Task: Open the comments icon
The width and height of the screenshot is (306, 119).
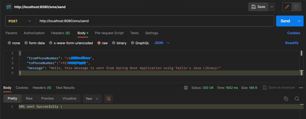Action: pos(296,7)
